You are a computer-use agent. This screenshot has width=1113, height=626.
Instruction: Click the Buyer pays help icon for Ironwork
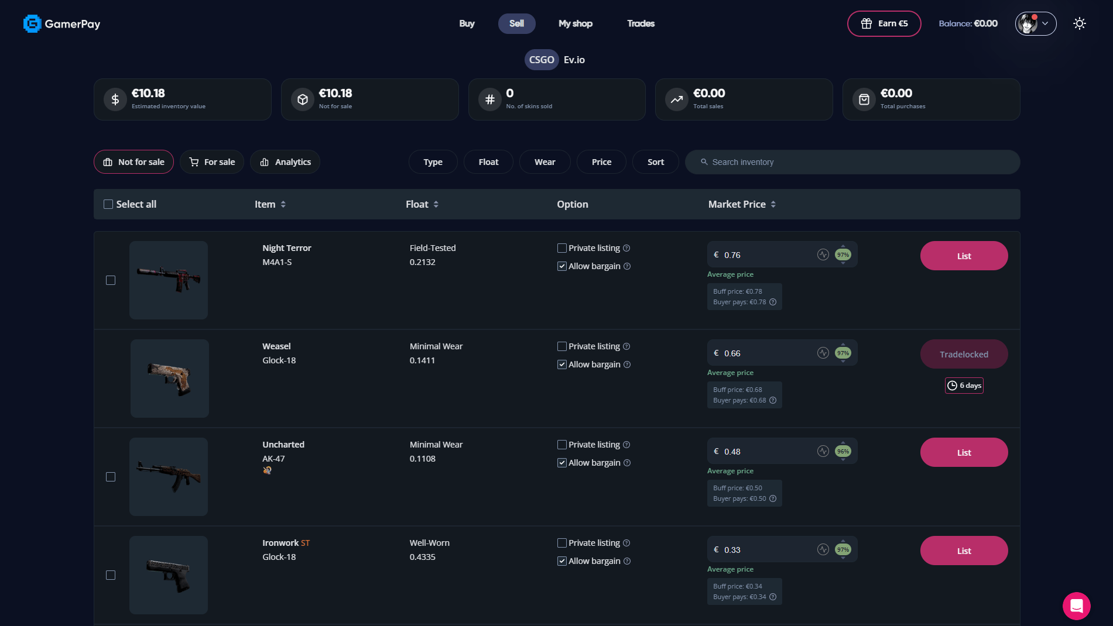click(x=773, y=597)
